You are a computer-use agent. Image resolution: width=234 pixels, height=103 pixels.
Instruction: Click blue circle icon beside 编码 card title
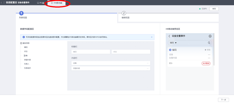(170, 50)
